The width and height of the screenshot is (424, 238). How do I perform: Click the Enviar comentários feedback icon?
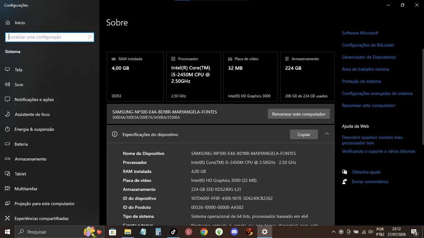pyautogui.click(x=344, y=181)
